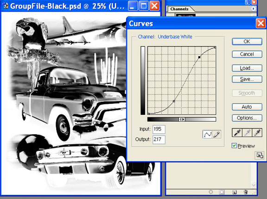
Task: Toggle the Preview checkbox
Action: click(x=234, y=146)
